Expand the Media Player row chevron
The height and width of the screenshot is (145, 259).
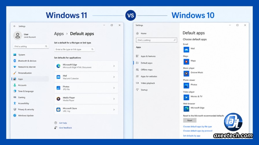(x=114, y=99)
